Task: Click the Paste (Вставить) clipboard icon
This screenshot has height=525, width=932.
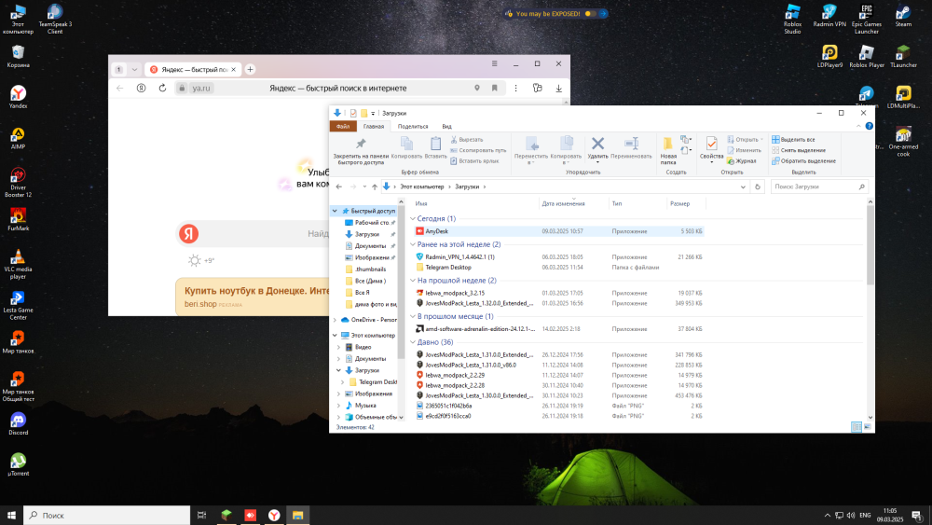Action: [x=435, y=144]
